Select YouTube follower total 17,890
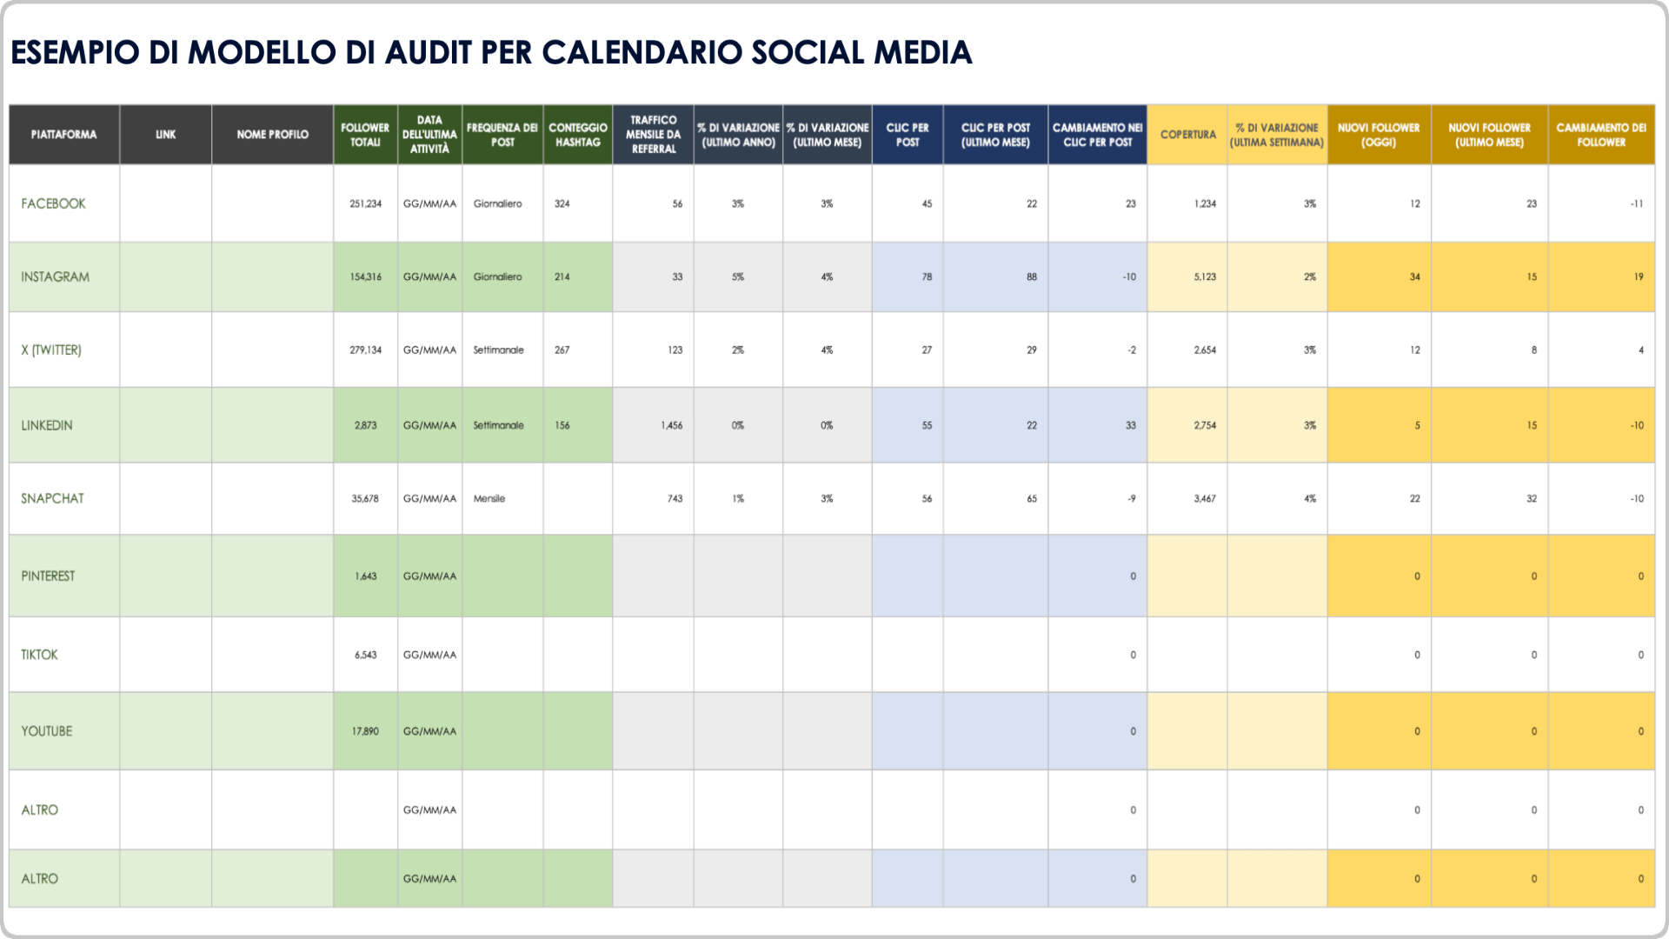The image size is (1669, 939). tap(366, 731)
